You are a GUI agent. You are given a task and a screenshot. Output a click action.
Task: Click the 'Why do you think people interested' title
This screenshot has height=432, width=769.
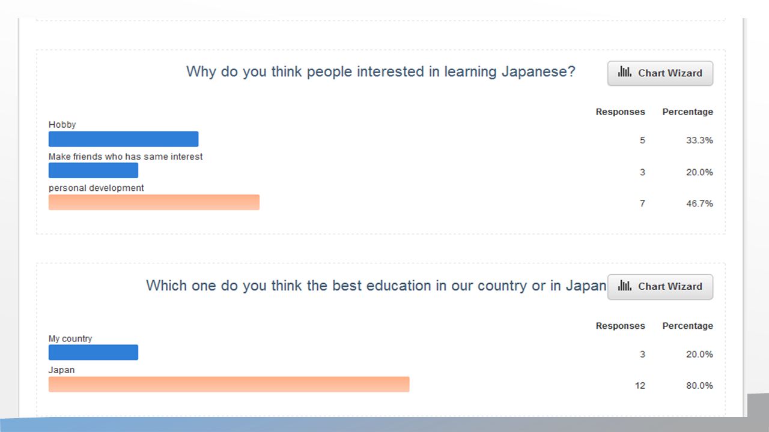(380, 72)
